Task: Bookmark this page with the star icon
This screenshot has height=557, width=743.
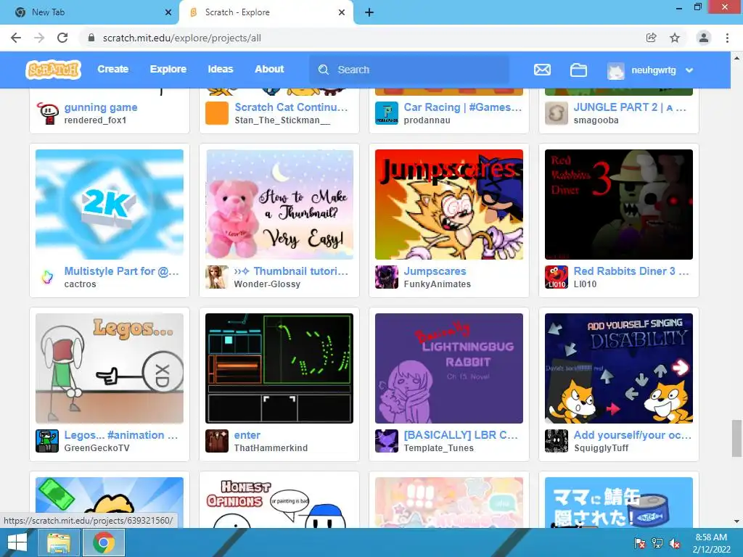Action: (675, 38)
